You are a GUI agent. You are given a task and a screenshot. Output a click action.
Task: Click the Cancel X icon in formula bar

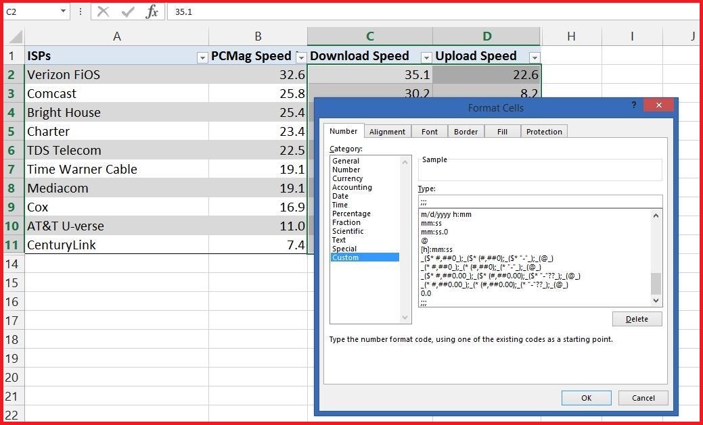click(103, 11)
